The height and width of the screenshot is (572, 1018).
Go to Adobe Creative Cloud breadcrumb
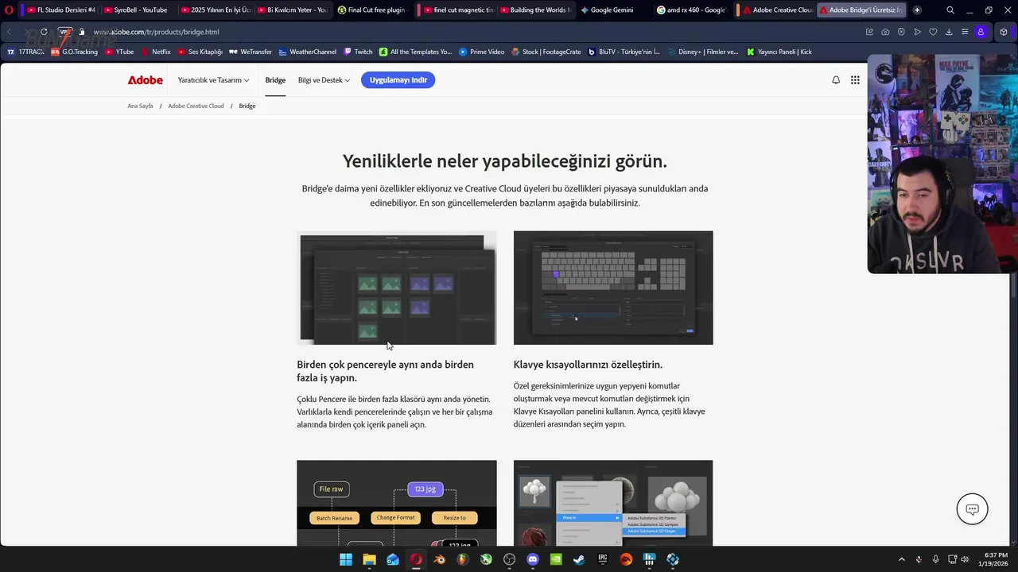[196, 106]
